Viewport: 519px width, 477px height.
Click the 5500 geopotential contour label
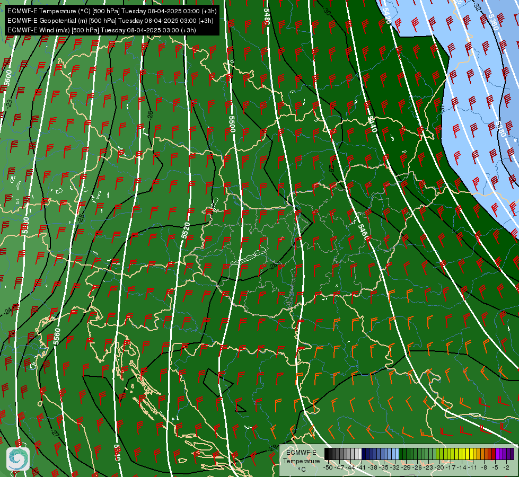232,124
